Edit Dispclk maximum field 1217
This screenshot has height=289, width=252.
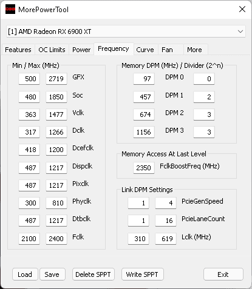[56, 168]
